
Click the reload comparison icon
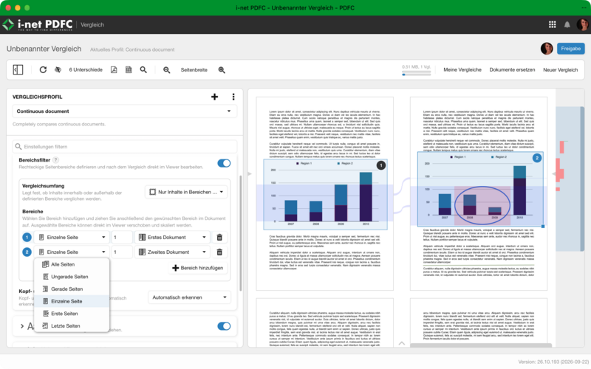(x=43, y=69)
